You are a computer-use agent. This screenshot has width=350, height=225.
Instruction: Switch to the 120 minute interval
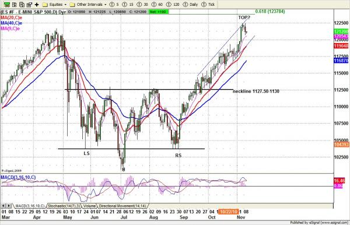coord(173,5)
